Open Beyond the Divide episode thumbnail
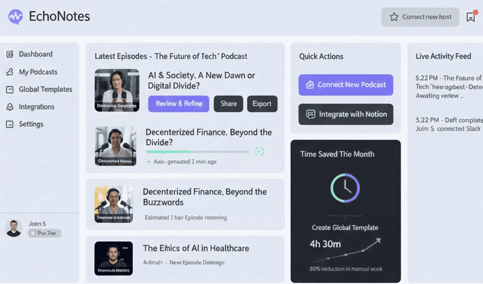The height and width of the screenshot is (284, 483). 115,146
